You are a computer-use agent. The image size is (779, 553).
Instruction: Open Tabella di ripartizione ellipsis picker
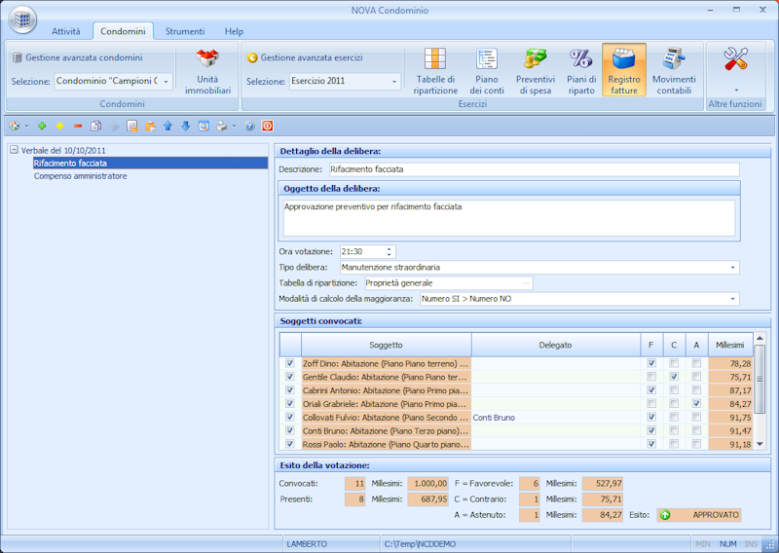(526, 283)
